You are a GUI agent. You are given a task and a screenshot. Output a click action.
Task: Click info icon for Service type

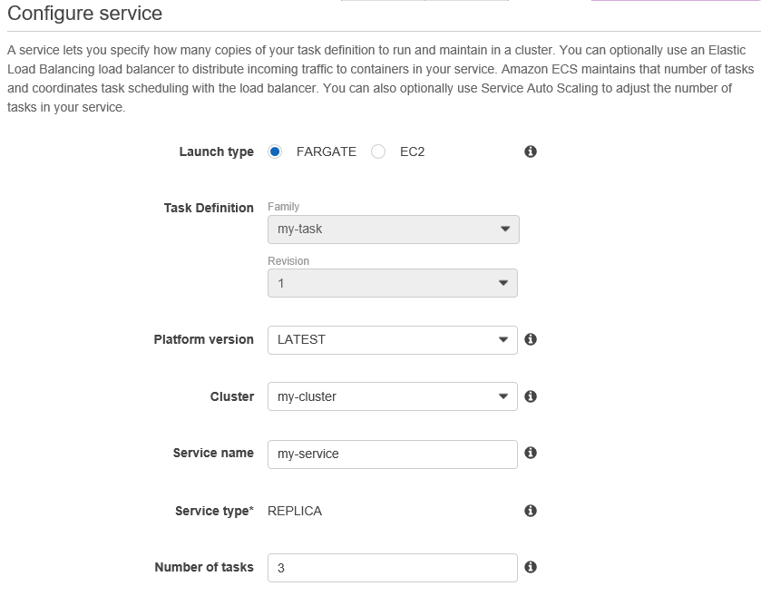tap(531, 511)
